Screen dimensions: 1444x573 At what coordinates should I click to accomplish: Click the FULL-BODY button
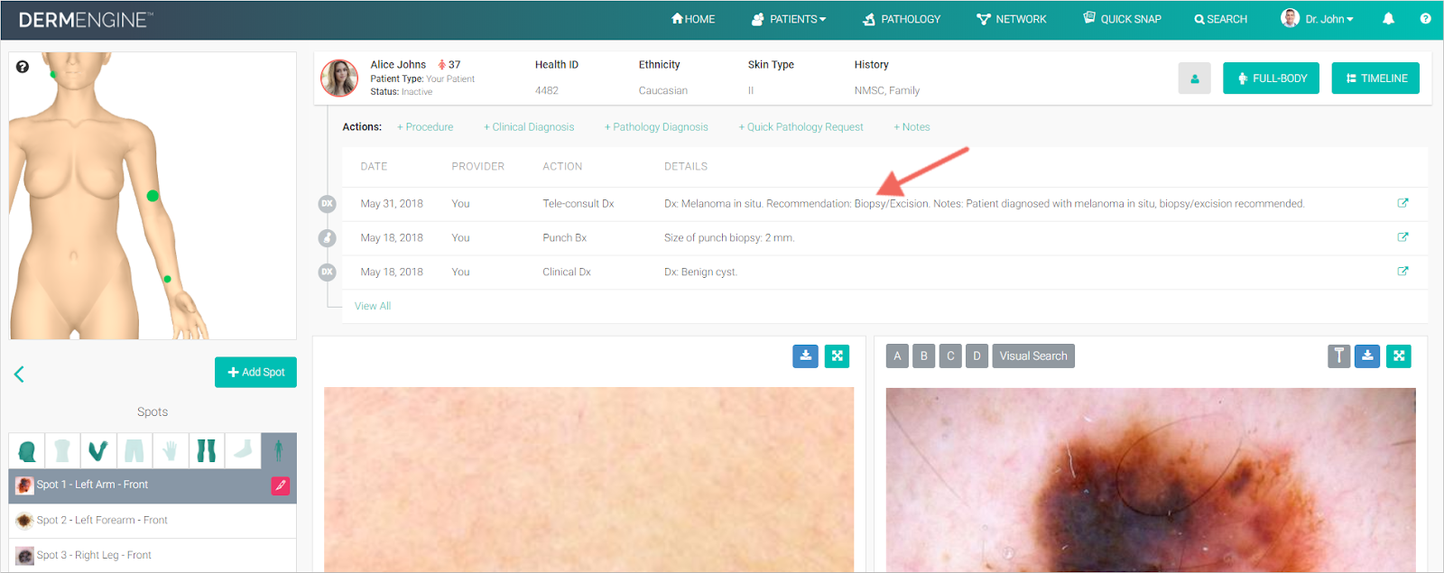(x=1271, y=79)
